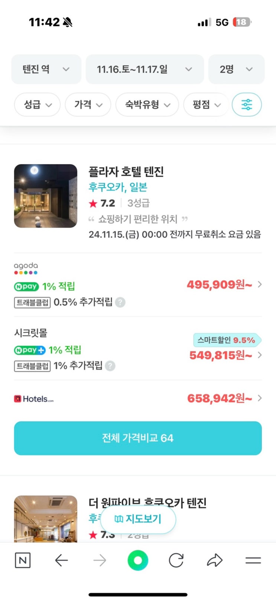The height and width of the screenshot is (602, 276).
Task: Open the 가격 filter chip
Action: tap(88, 105)
